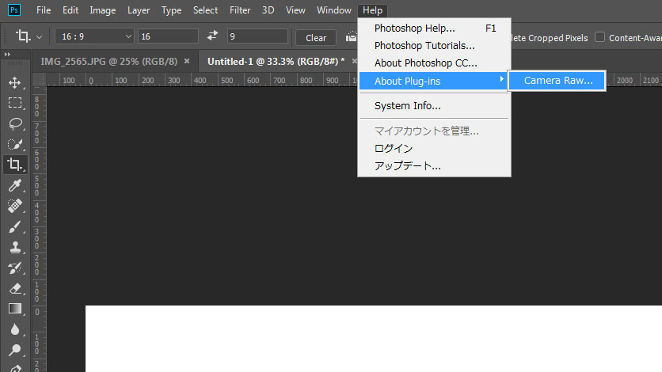This screenshot has height=372, width=662.
Task: Toggle the Content-Aware checkbox
Action: (x=599, y=37)
